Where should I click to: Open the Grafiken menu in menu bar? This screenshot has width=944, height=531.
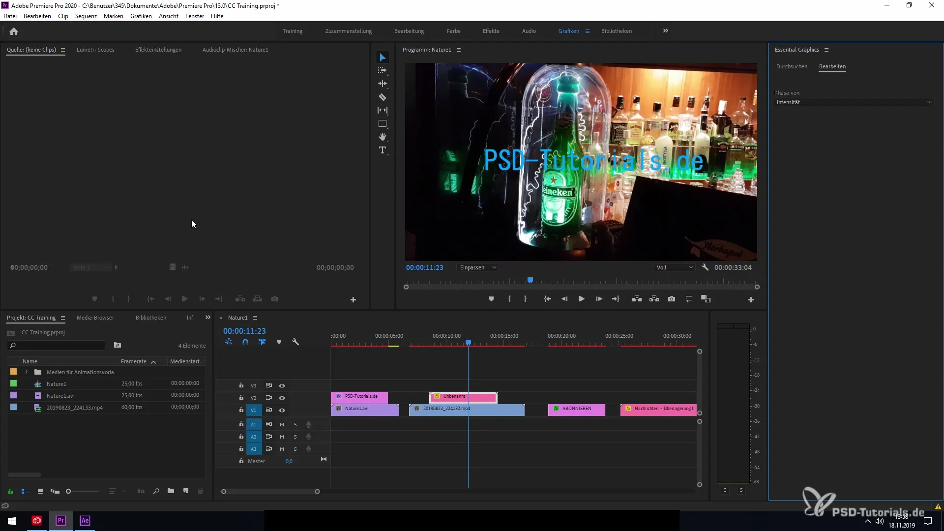pyautogui.click(x=141, y=16)
